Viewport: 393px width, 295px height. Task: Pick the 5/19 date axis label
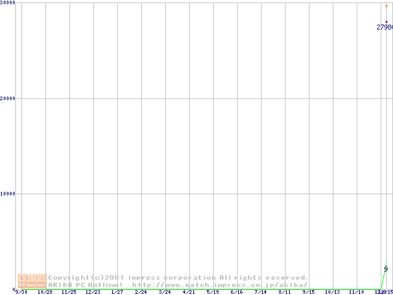(x=212, y=292)
